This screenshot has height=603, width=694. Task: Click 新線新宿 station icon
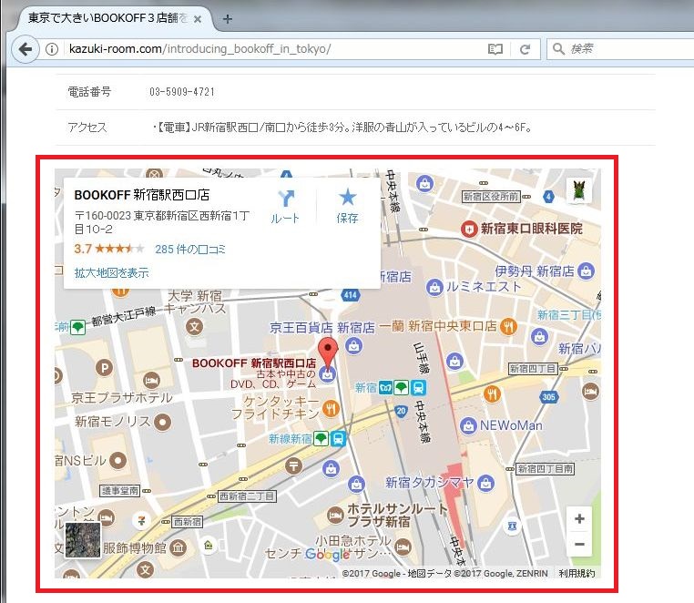point(321,439)
